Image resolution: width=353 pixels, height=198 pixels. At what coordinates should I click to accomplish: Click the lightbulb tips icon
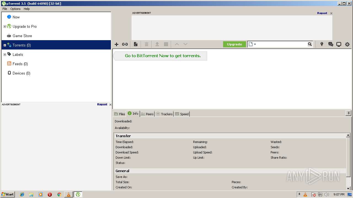[322, 44]
